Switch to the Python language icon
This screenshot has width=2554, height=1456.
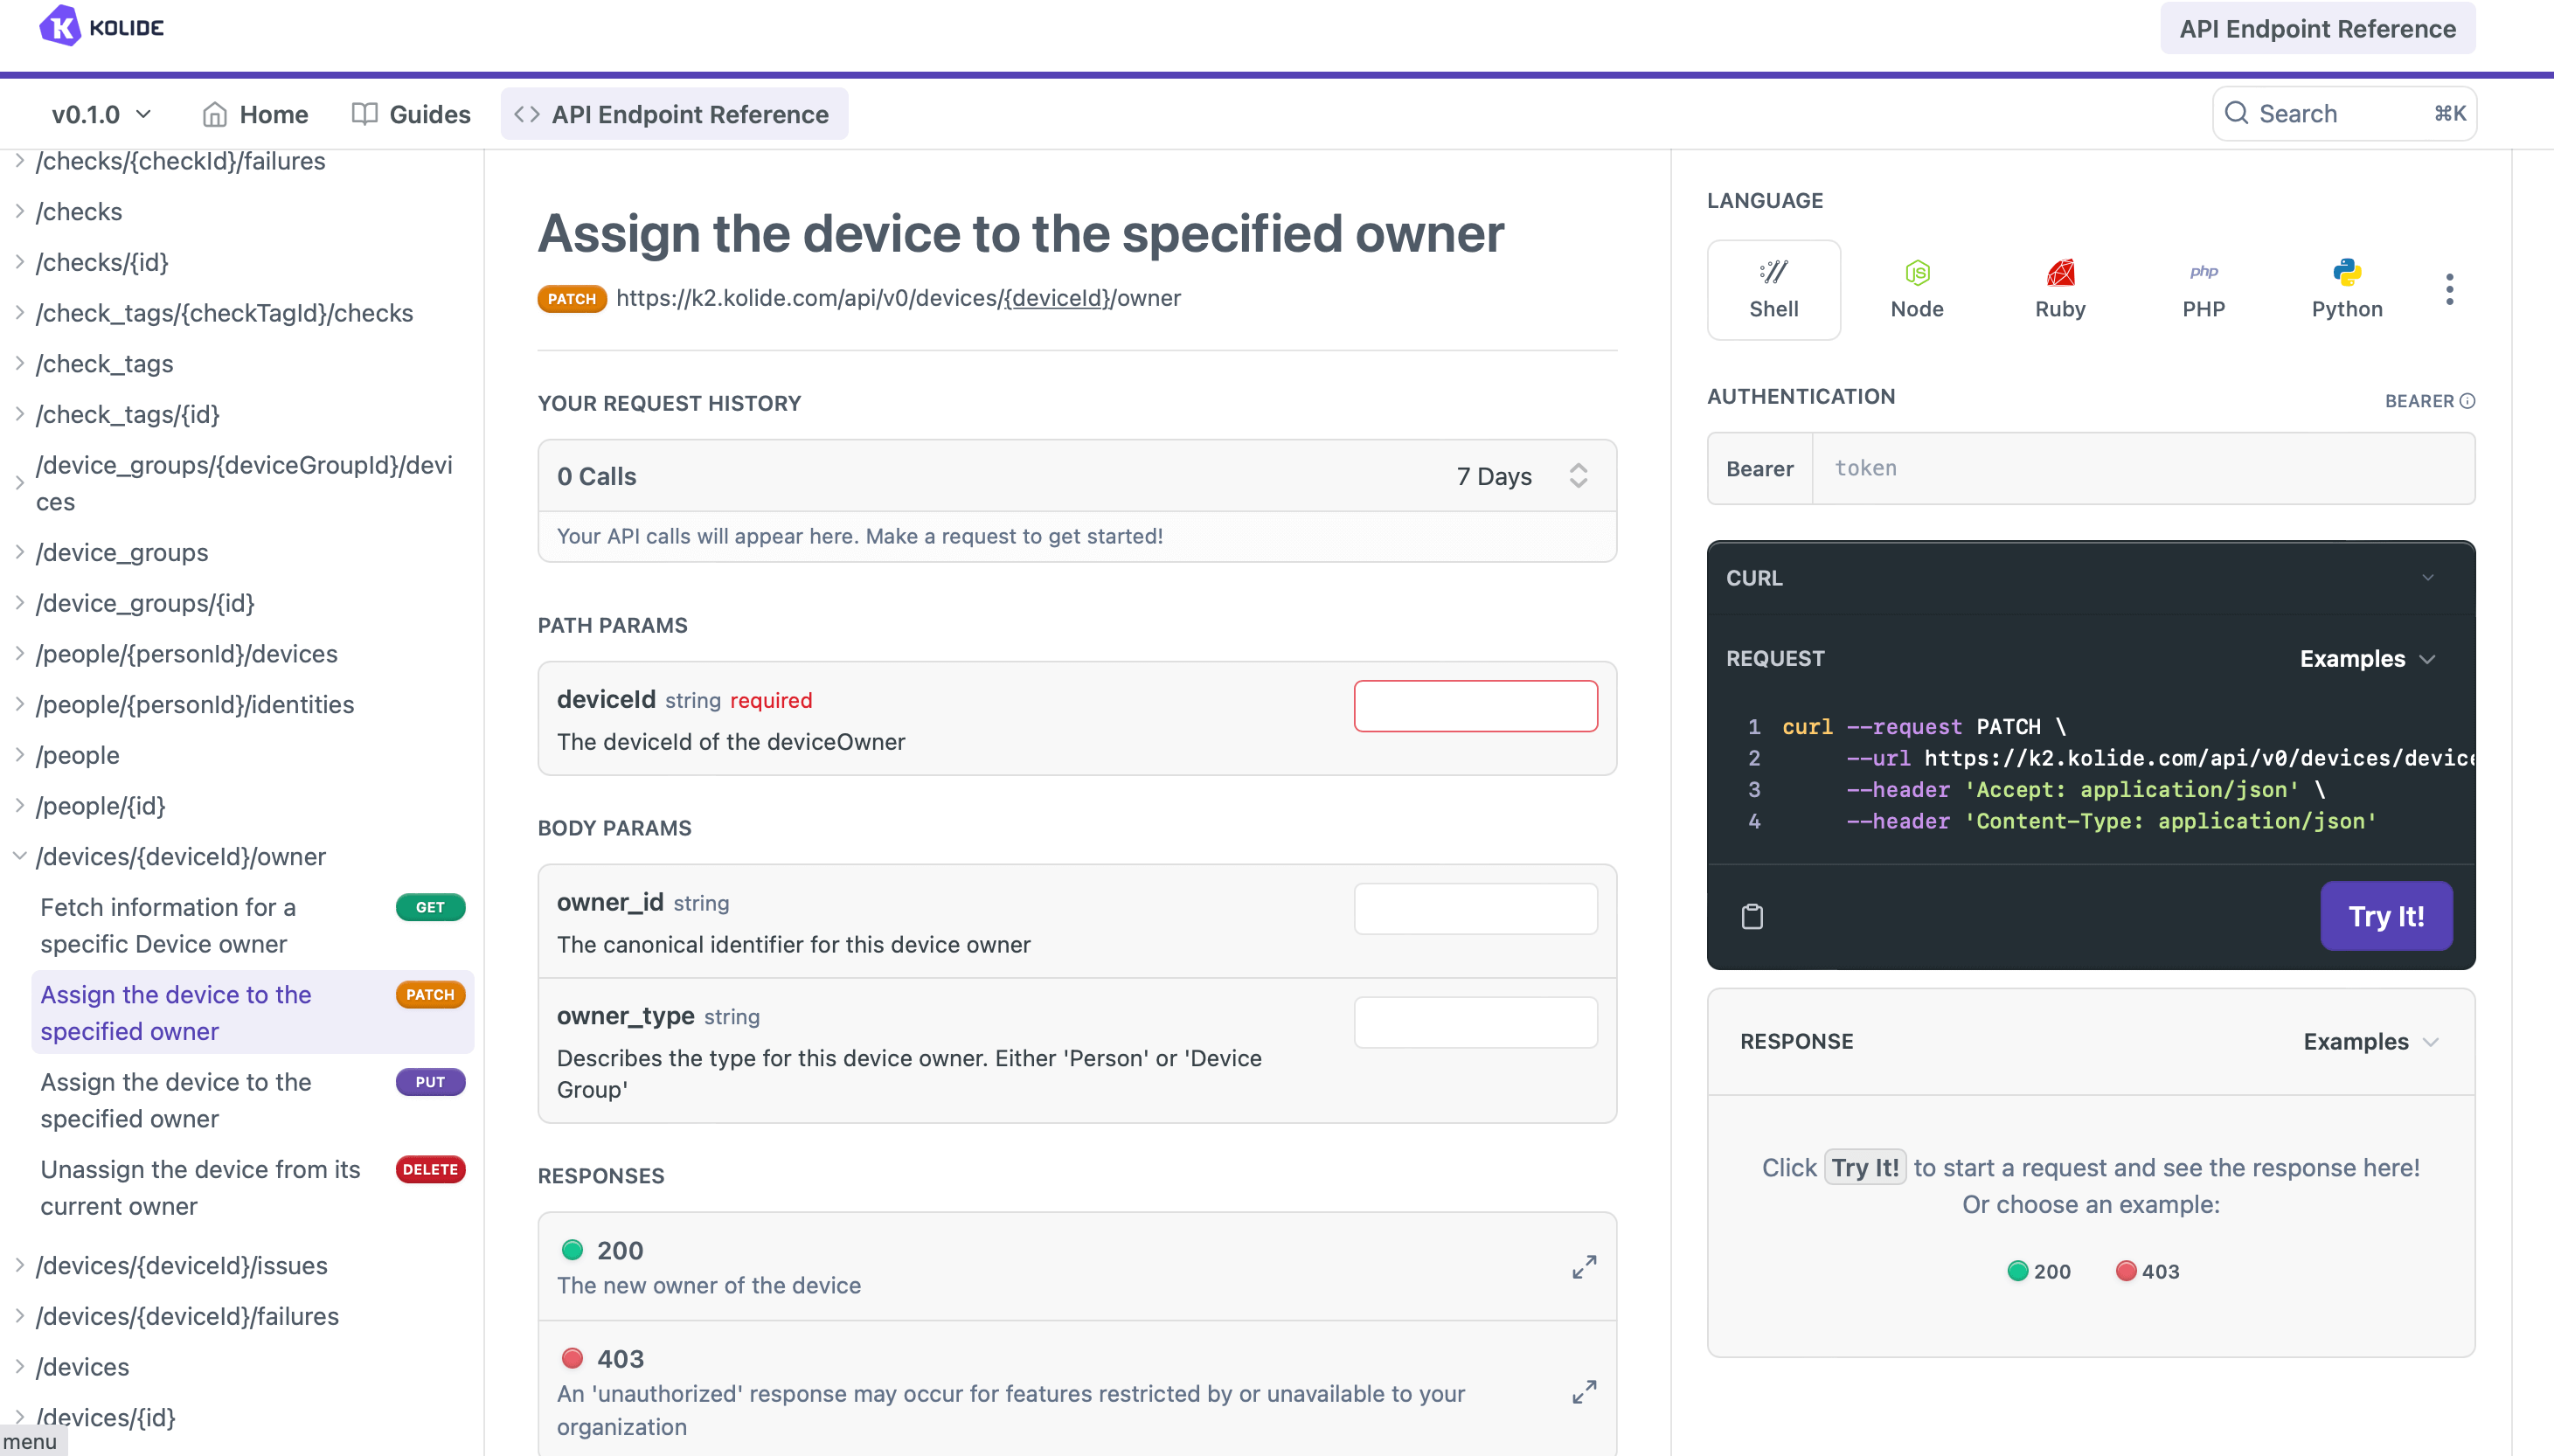click(x=2346, y=289)
